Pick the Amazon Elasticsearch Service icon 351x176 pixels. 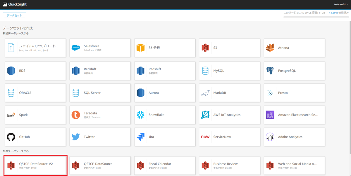click(x=270, y=115)
